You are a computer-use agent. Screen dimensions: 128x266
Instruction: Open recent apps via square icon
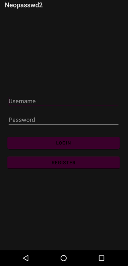tap(102, 258)
